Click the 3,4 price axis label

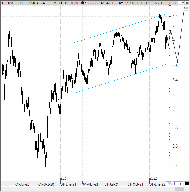pos(175,80)
